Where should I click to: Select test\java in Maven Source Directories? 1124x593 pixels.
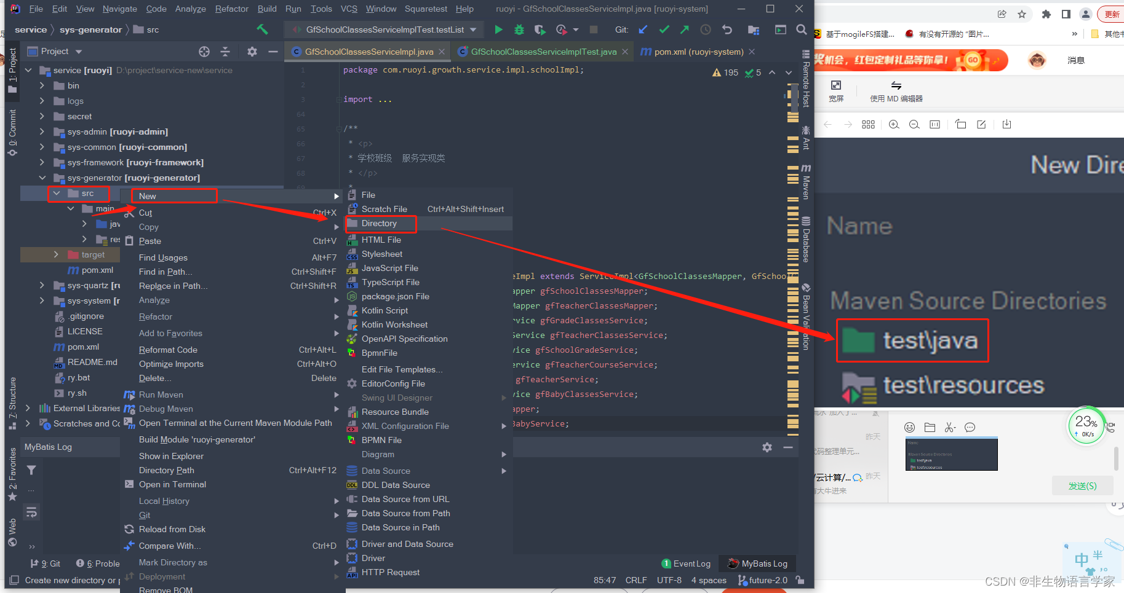coord(912,340)
